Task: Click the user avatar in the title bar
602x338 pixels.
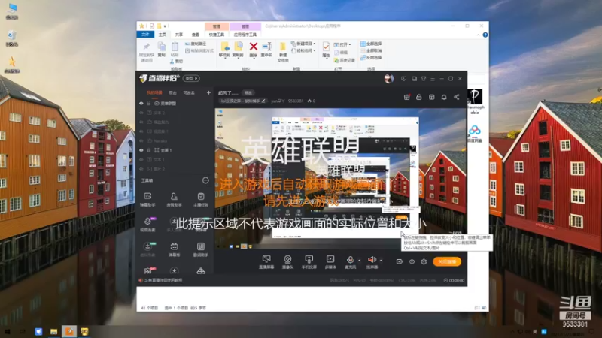Action: point(389,79)
